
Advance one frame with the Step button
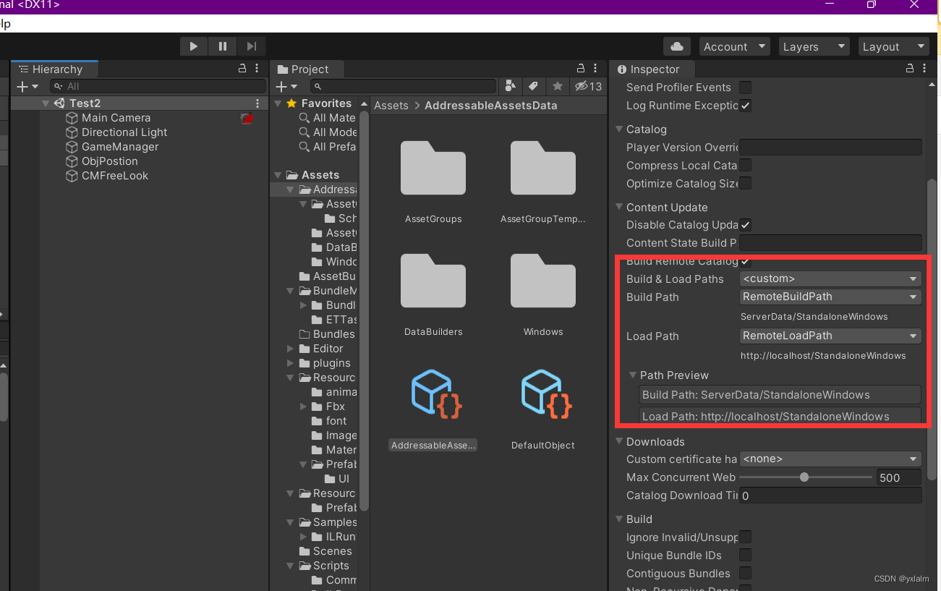pos(251,46)
